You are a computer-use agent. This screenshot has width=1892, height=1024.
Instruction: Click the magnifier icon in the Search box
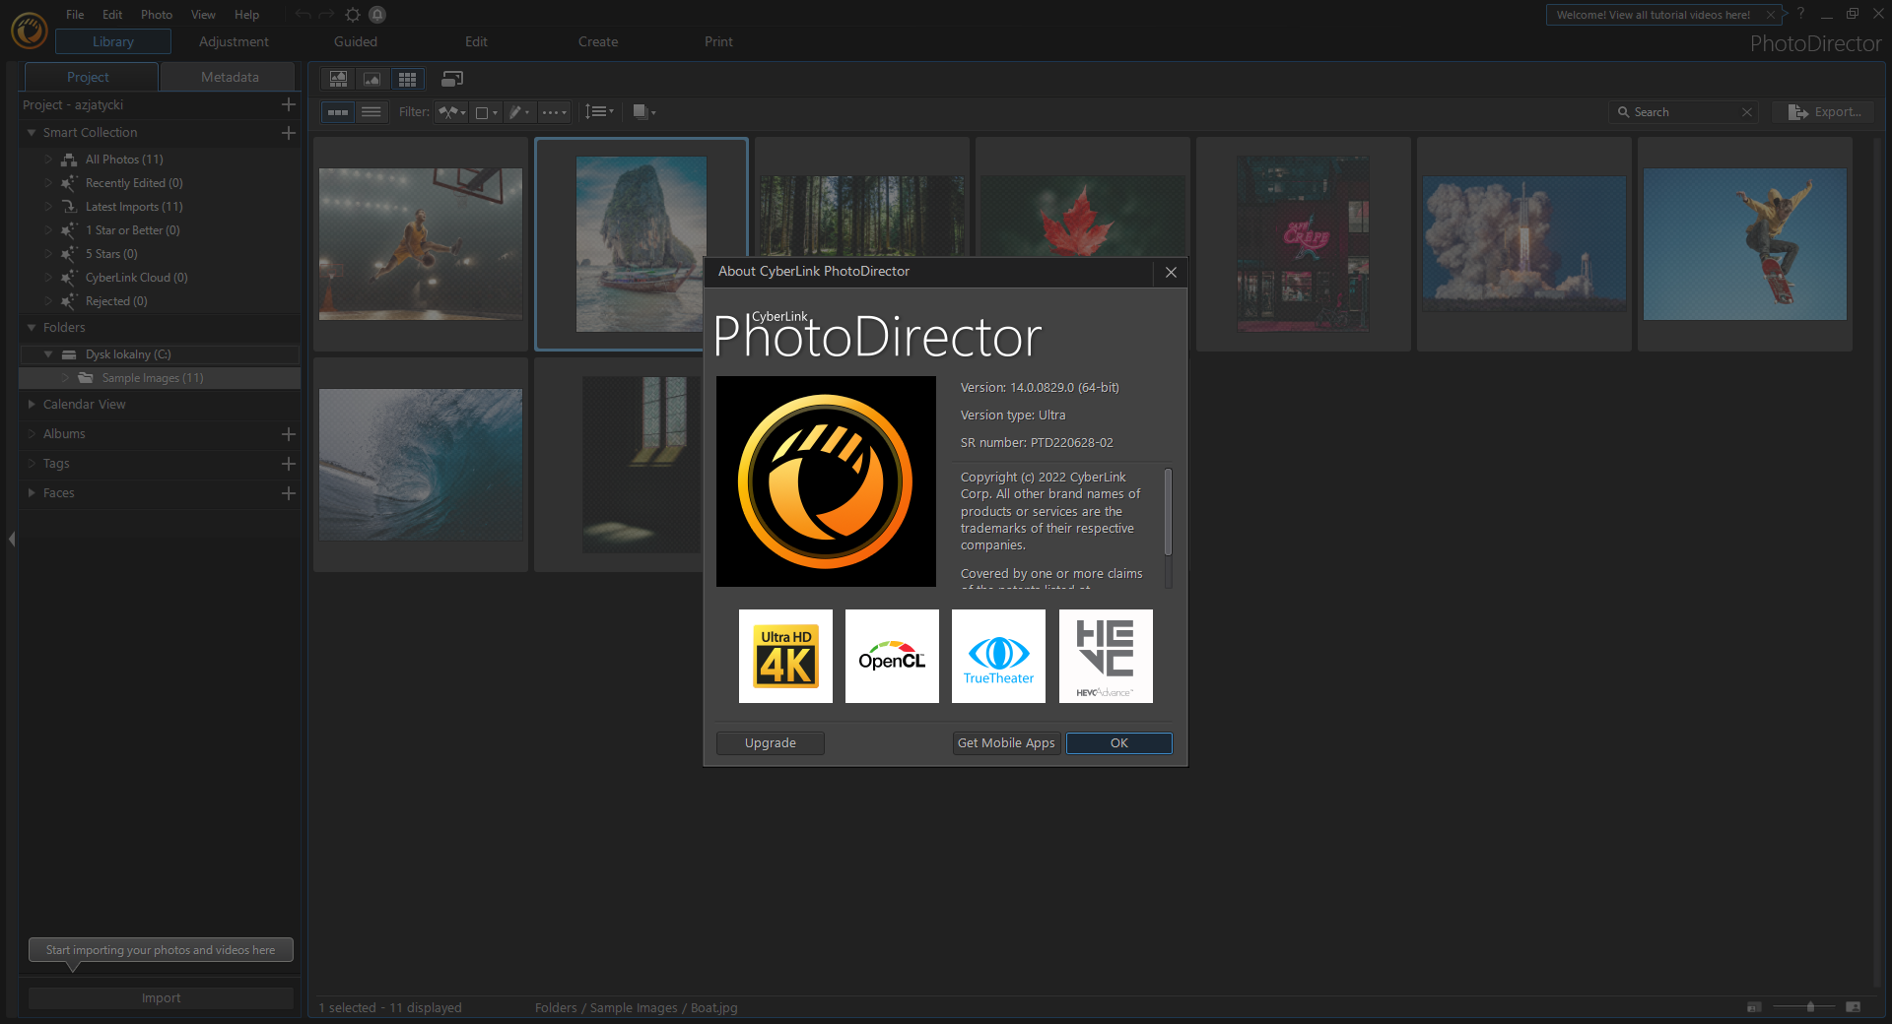(1623, 112)
